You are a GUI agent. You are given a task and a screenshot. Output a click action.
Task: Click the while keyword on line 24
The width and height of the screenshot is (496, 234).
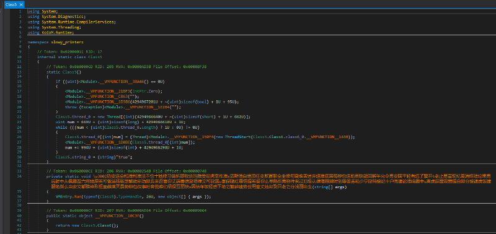[x=61, y=128]
